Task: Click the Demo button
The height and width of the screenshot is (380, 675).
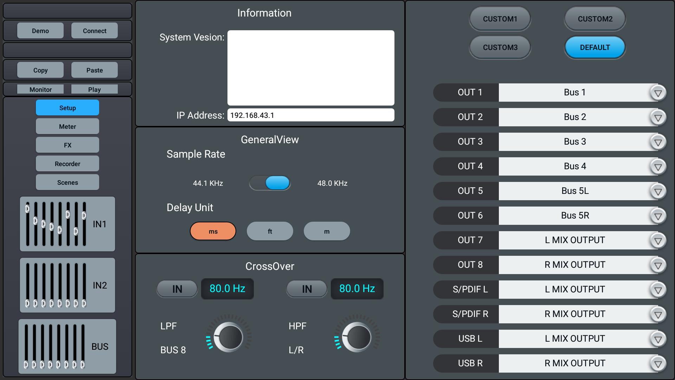Action: tap(40, 31)
